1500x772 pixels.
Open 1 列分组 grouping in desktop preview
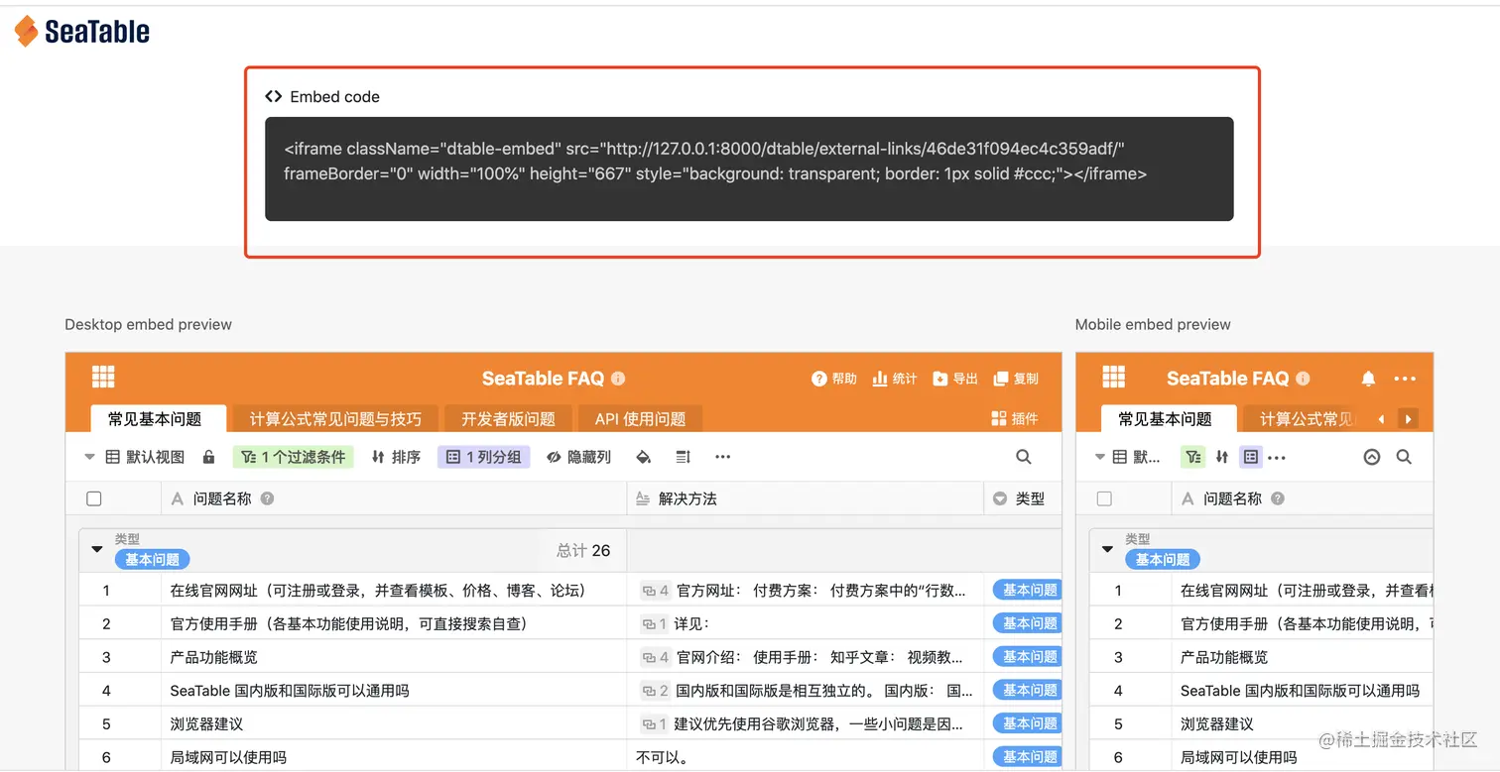click(x=484, y=457)
